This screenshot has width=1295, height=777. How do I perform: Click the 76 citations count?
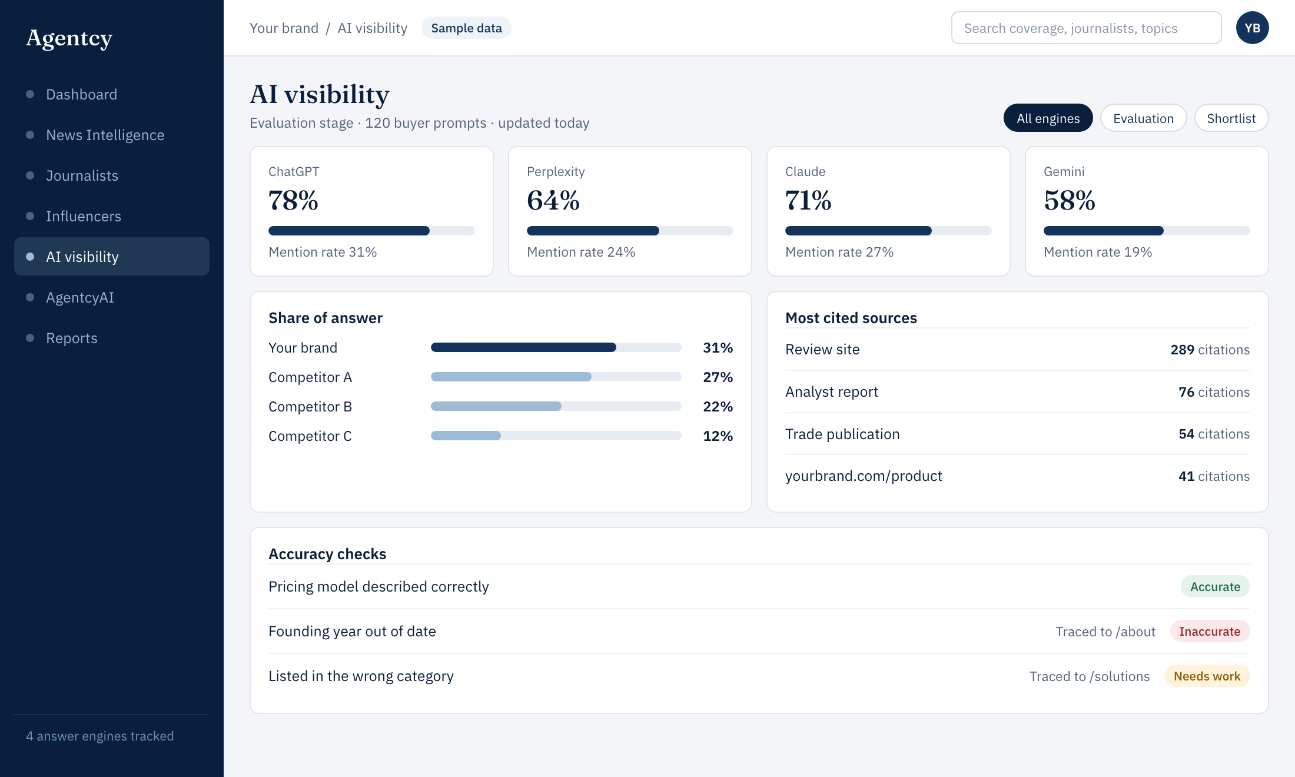click(x=1214, y=392)
